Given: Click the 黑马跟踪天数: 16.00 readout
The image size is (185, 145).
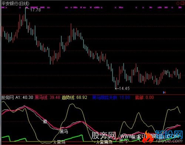Looking at the screenshot, I should pos(111,98).
